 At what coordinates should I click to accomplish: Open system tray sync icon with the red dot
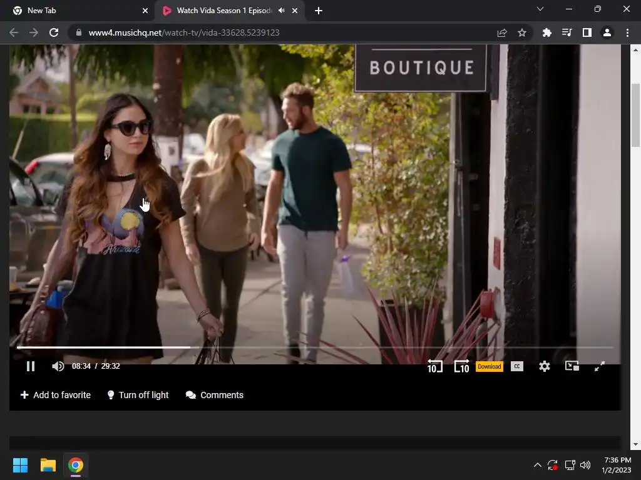tap(553, 465)
